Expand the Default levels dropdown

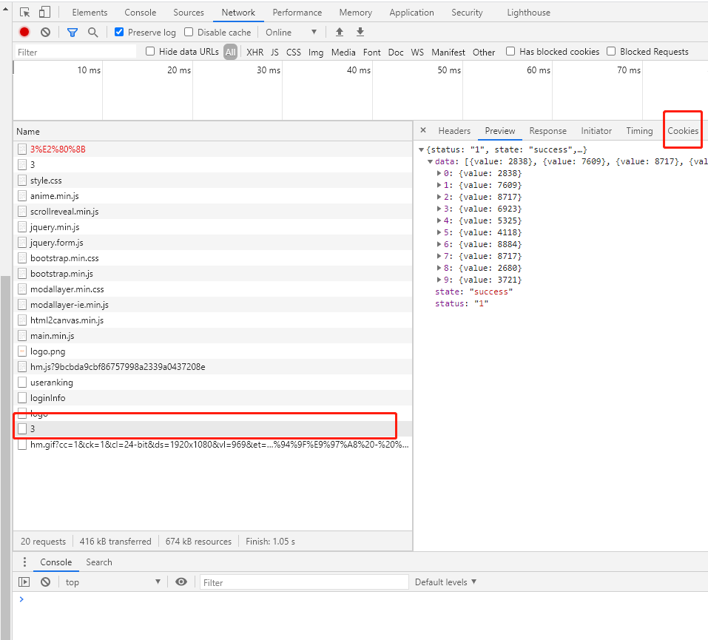tap(445, 582)
